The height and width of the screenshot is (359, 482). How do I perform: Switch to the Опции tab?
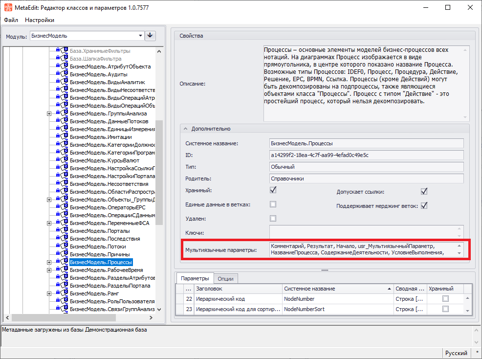(226, 278)
